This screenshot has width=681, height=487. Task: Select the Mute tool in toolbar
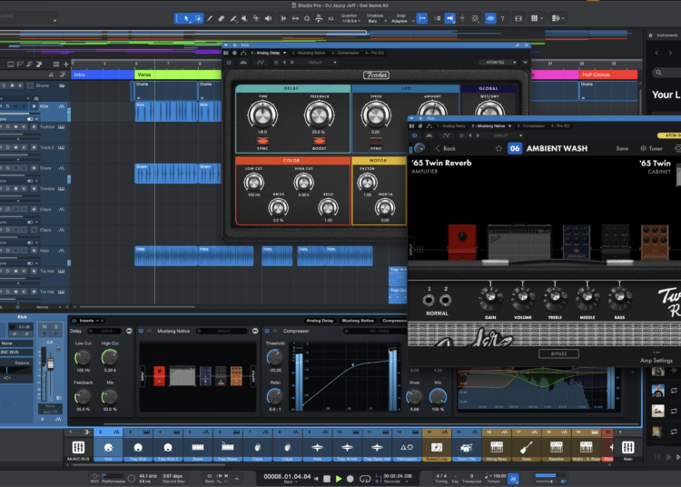click(244, 18)
